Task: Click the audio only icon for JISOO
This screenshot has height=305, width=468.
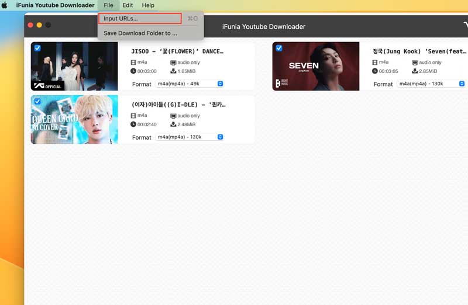Action: pos(173,63)
